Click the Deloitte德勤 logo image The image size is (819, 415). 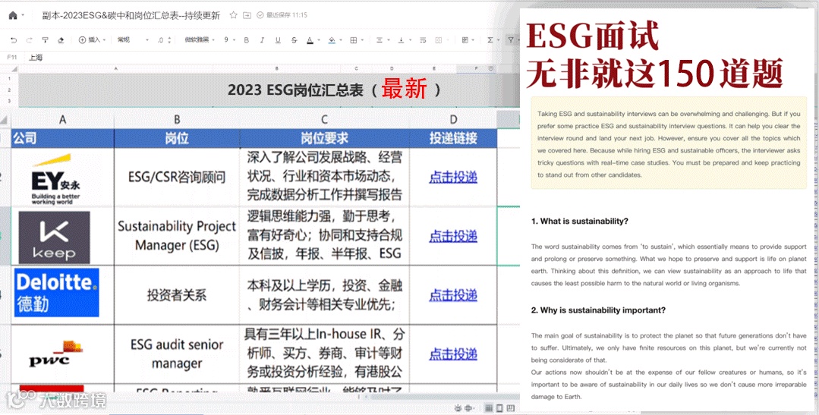[x=56, y=293]
